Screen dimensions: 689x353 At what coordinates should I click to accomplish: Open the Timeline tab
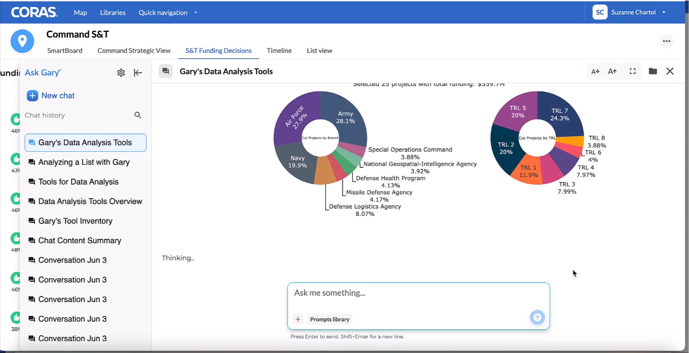point(279,51)
